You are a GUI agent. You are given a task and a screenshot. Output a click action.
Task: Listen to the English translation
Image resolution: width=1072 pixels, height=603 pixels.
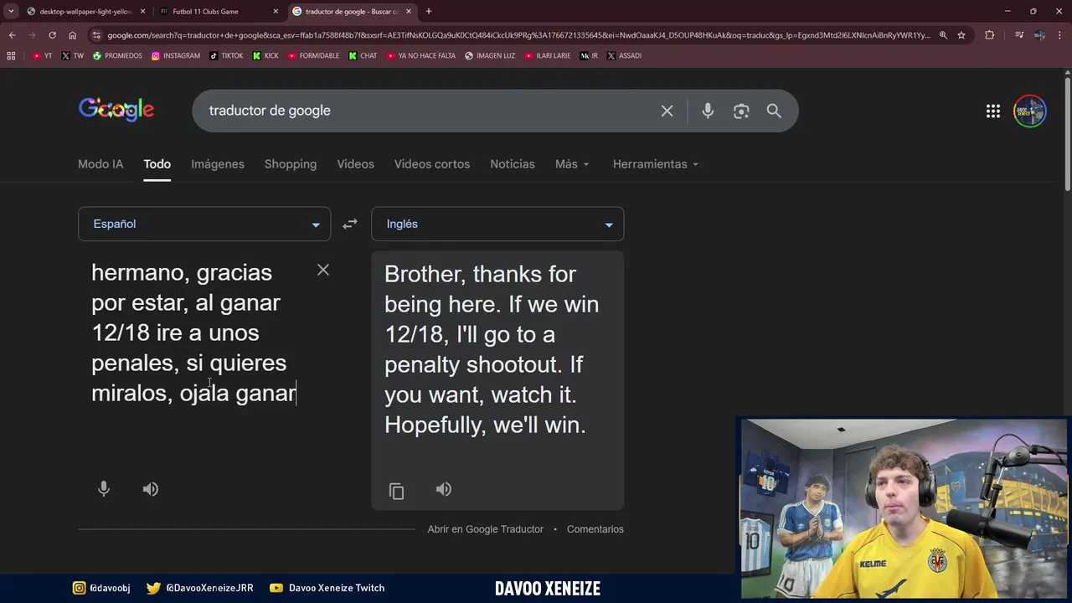(444, 489)
